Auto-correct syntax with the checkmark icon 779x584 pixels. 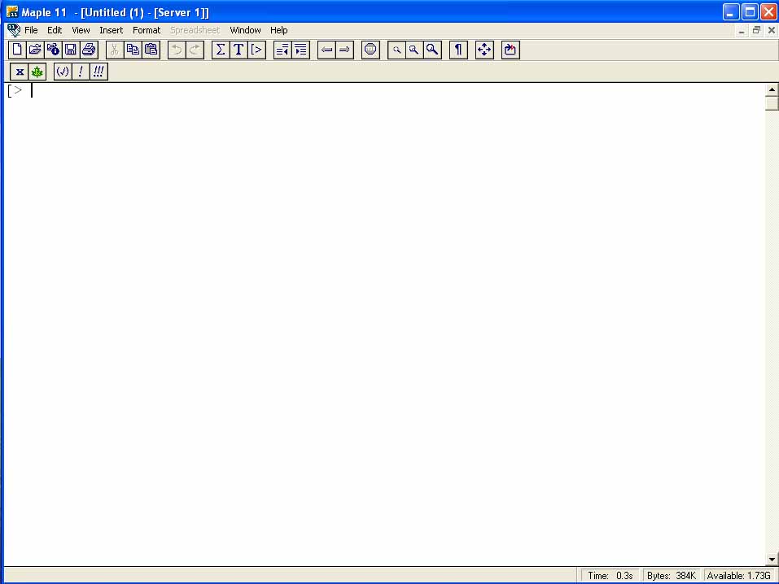click(x=63, y=72)
